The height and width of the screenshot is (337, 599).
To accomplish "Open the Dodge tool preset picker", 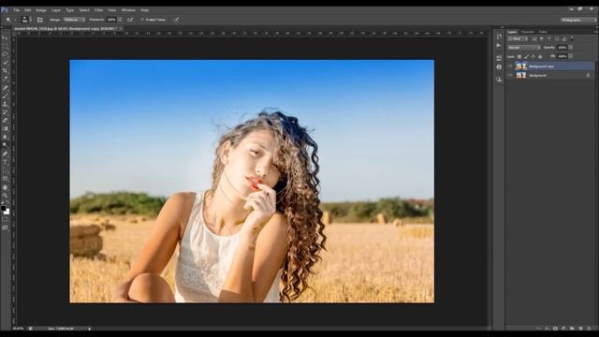I will [10, 20].
